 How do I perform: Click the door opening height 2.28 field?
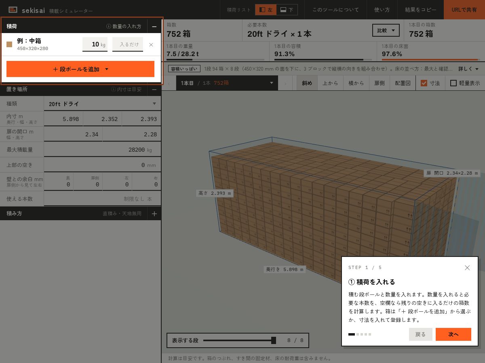[132, 134]
